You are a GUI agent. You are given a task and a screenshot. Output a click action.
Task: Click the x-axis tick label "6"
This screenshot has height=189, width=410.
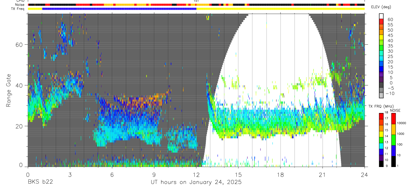[112, 174]
